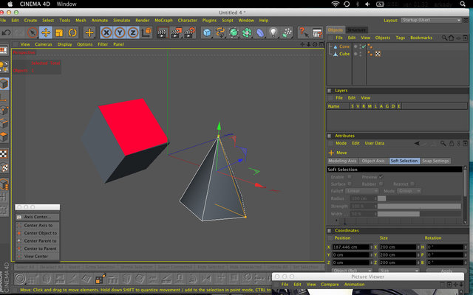Add a Cube primitive object

[207, 32]
